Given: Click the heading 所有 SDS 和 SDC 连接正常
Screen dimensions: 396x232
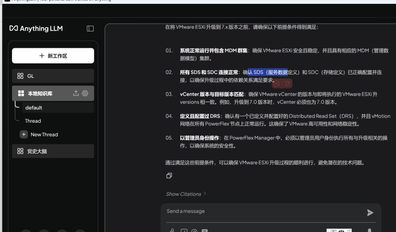Looking at the screenshot, I should pyautogui.click(x=209, y=73).
